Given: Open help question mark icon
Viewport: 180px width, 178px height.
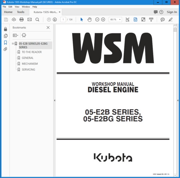Looking at the screenshot, I should [161, 12].
